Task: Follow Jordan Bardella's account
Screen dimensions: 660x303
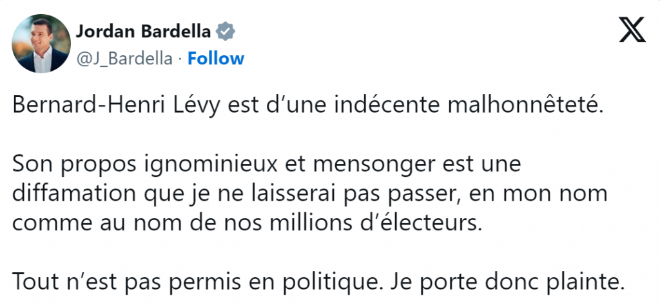Action: pyautogui.click(x=216, y=59)
